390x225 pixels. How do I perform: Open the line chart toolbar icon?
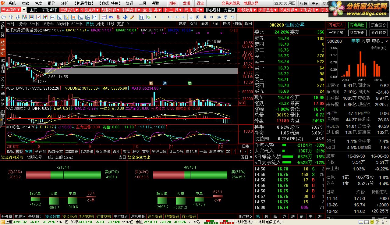click(x=39, y=17)
